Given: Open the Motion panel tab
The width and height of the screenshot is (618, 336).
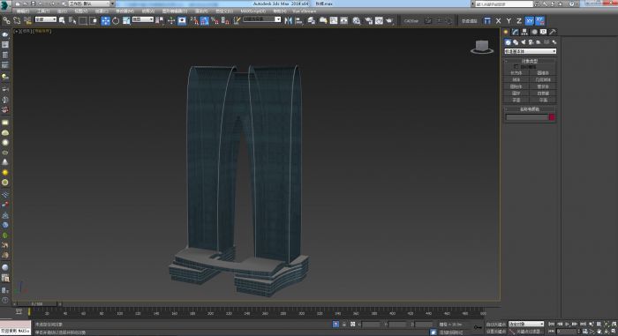Looking at the screenshot, I should pos(534,32).
